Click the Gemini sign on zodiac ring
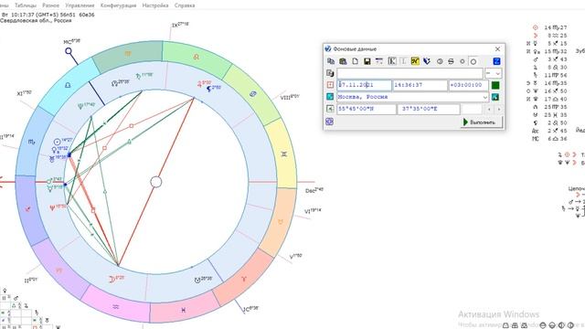The height and width of the screenshot is (329, 585). click(284, 154)
